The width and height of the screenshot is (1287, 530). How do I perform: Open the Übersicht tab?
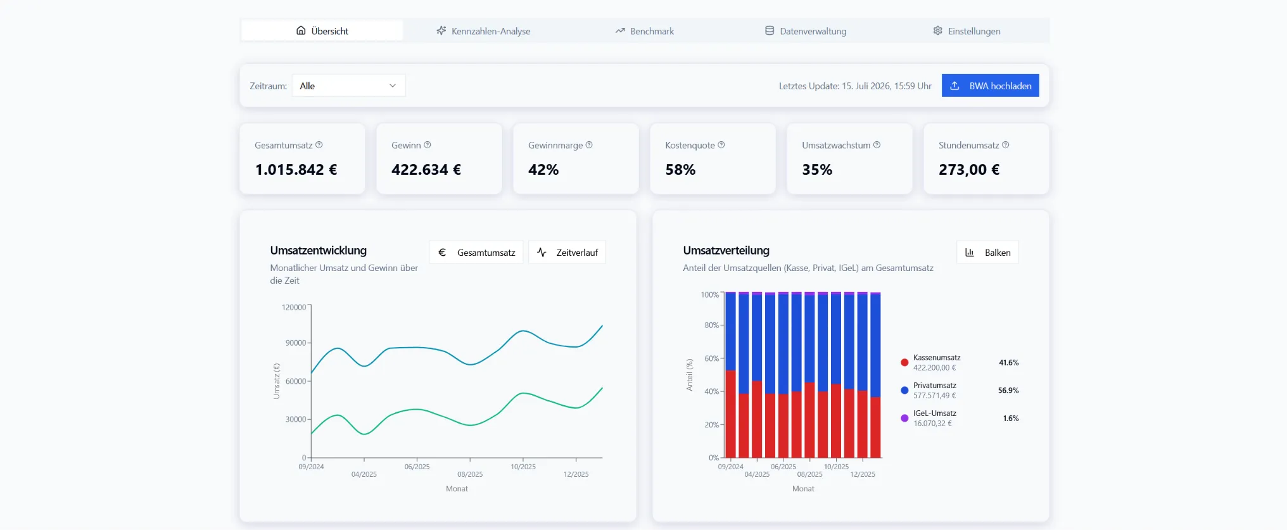(322, 30)
